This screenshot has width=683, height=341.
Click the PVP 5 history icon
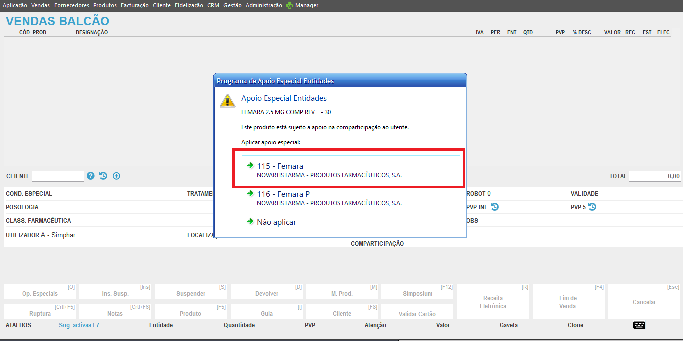(592, 207)
